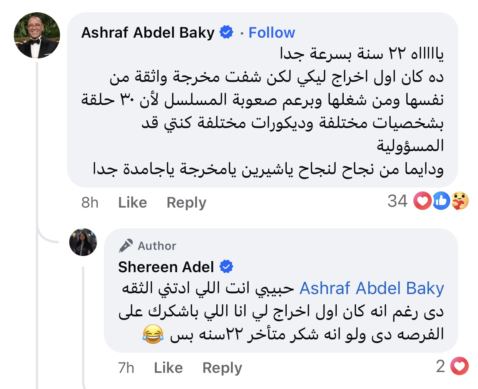The image size is (478, 389).
Task: Click the 8h comment timestamp
Action: (x=90, y=203)
